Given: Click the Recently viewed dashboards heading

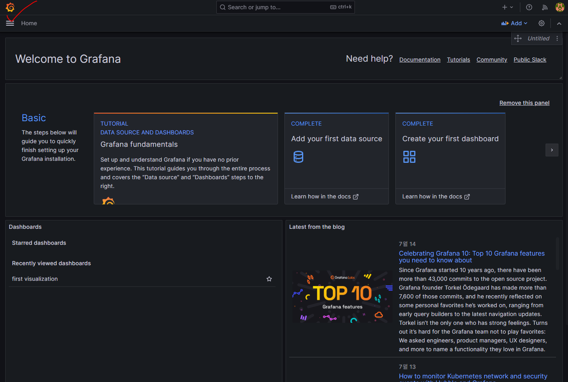Looking at the screenshot, I should tap(51, 263).
